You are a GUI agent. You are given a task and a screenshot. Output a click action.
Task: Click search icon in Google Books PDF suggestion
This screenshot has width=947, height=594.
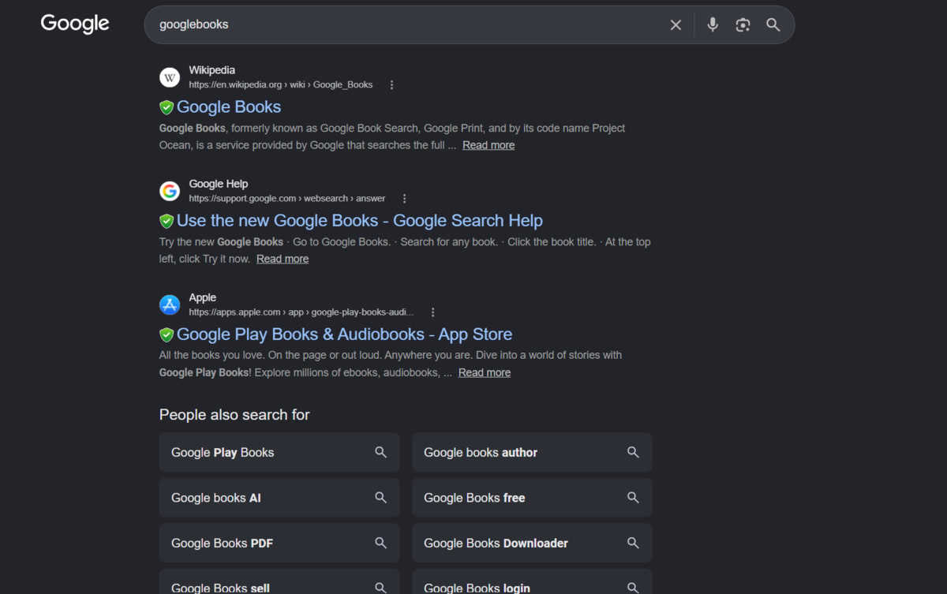pos(380,543)
